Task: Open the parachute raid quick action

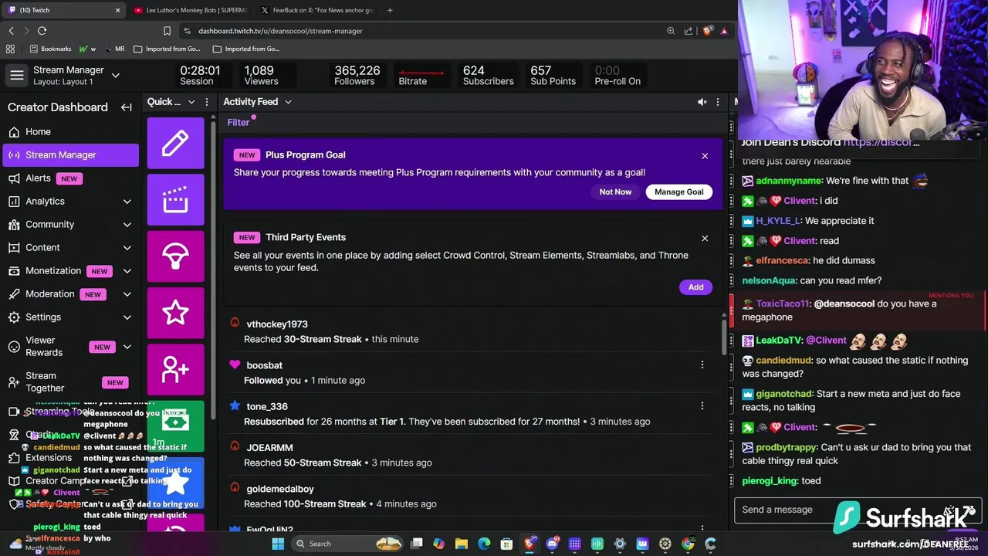Action: (175, 256)
